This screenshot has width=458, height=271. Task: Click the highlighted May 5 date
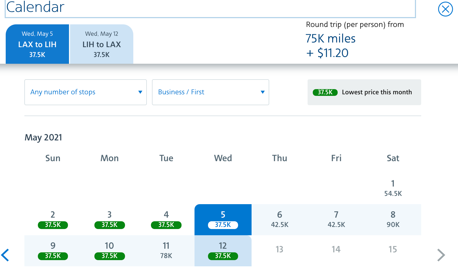(x=223, y=219)
